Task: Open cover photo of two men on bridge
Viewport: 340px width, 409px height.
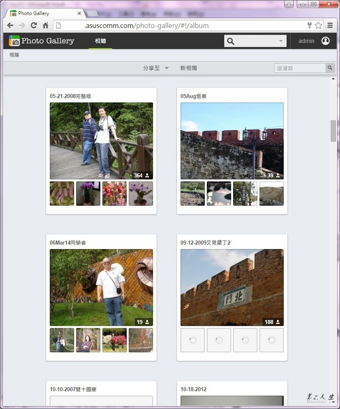Action: point(101,141)
